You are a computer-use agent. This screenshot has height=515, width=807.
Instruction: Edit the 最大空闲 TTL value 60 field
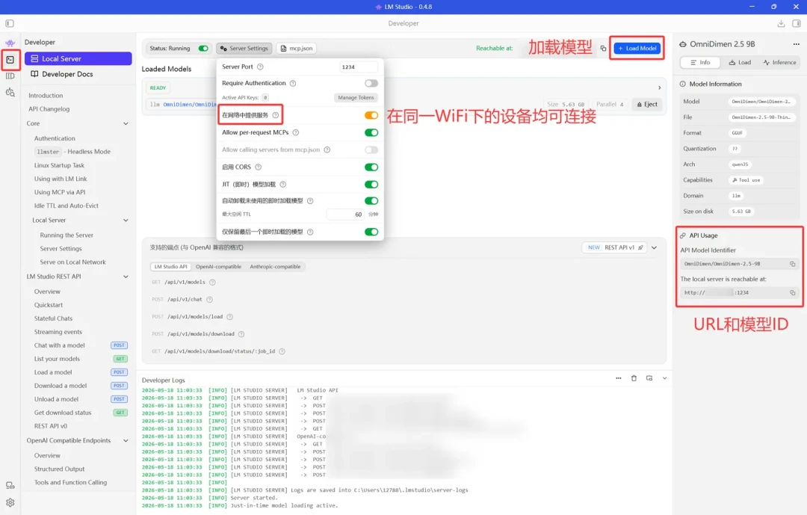[346, 215]
